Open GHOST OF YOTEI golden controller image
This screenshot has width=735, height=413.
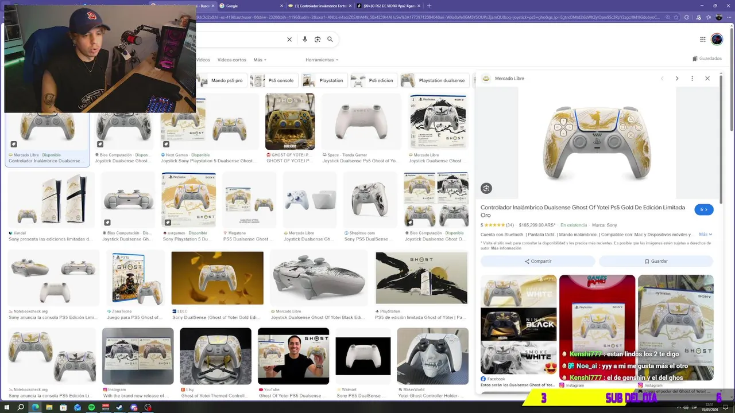290,122
